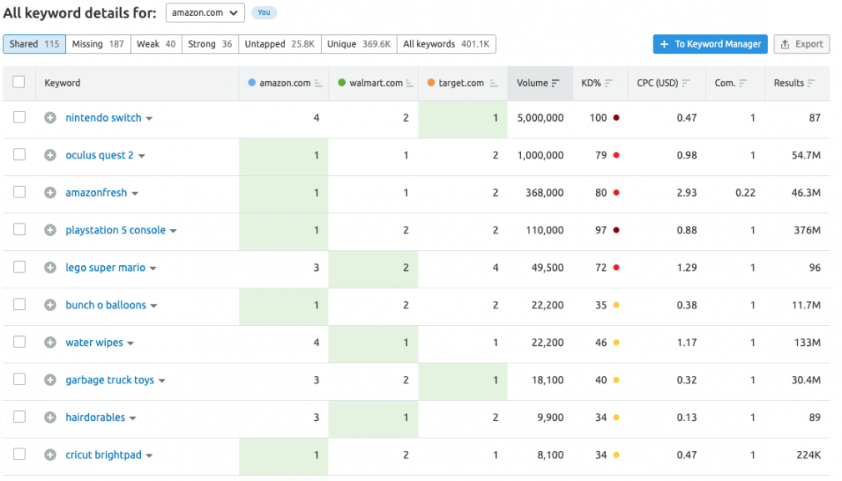Open water wipes dropdown arrow

(131, 343)
